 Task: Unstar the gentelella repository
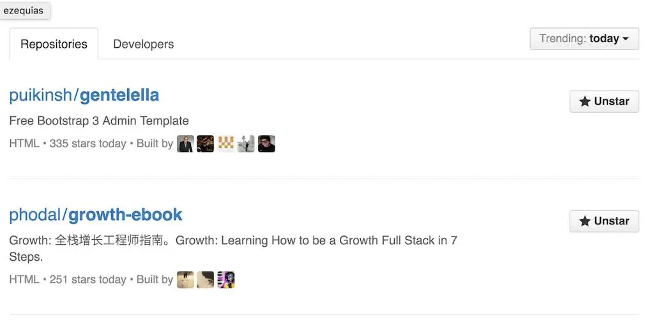pyautogui.click(x=604, y=101)
